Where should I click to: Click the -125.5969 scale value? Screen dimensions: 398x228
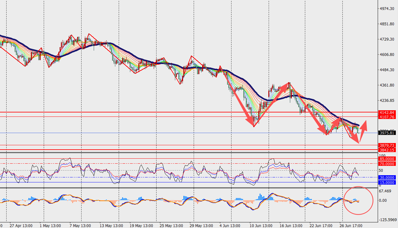pos(387,220)
